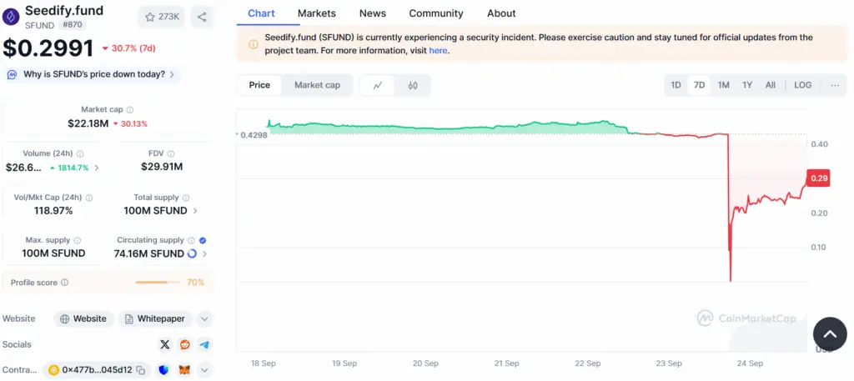The width and height of the screenshot is (854, 381).
Task: Open the X (Twitter) social link
Action: coord(165,344)
